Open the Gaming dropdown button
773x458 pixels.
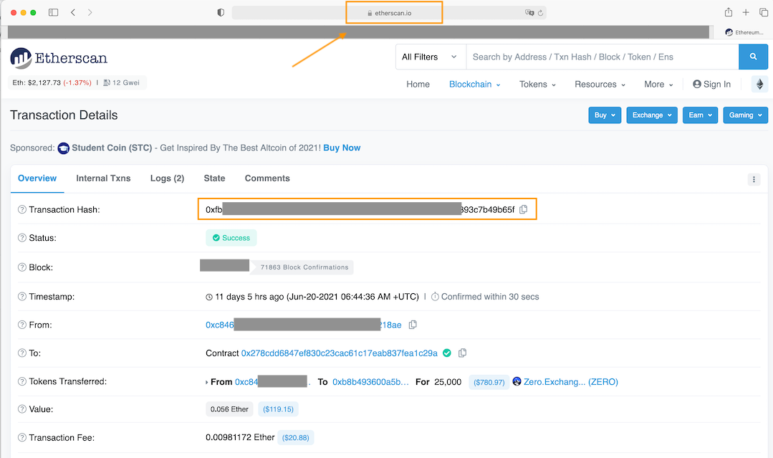[745, 115]
